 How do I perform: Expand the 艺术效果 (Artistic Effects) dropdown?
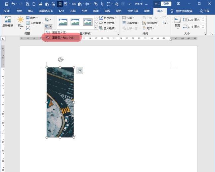[36, 23]
